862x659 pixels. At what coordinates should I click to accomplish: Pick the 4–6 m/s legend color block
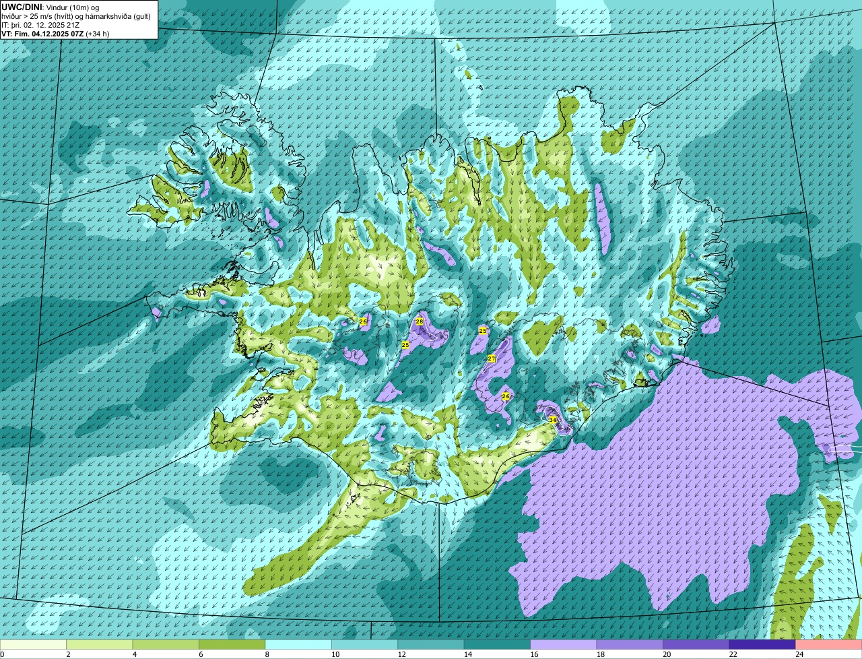pos(166,644)
